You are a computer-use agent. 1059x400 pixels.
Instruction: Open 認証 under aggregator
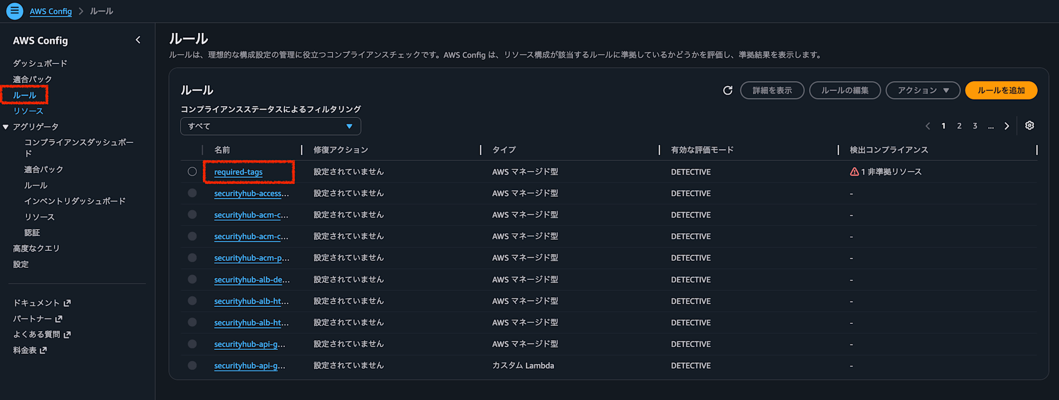(x=32, y=233)
